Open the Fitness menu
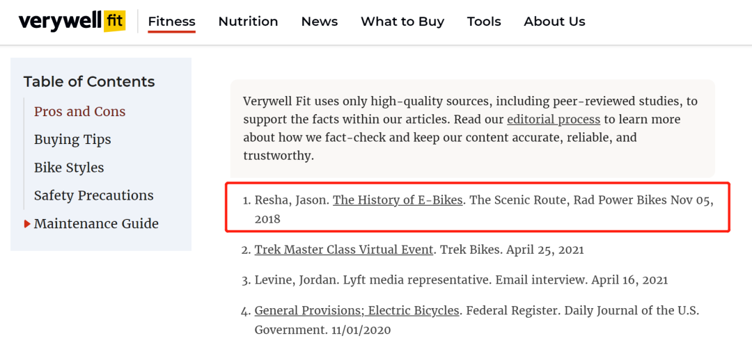Image resolution: width=752 pixels, height=363 pixels. pos(172,22)
